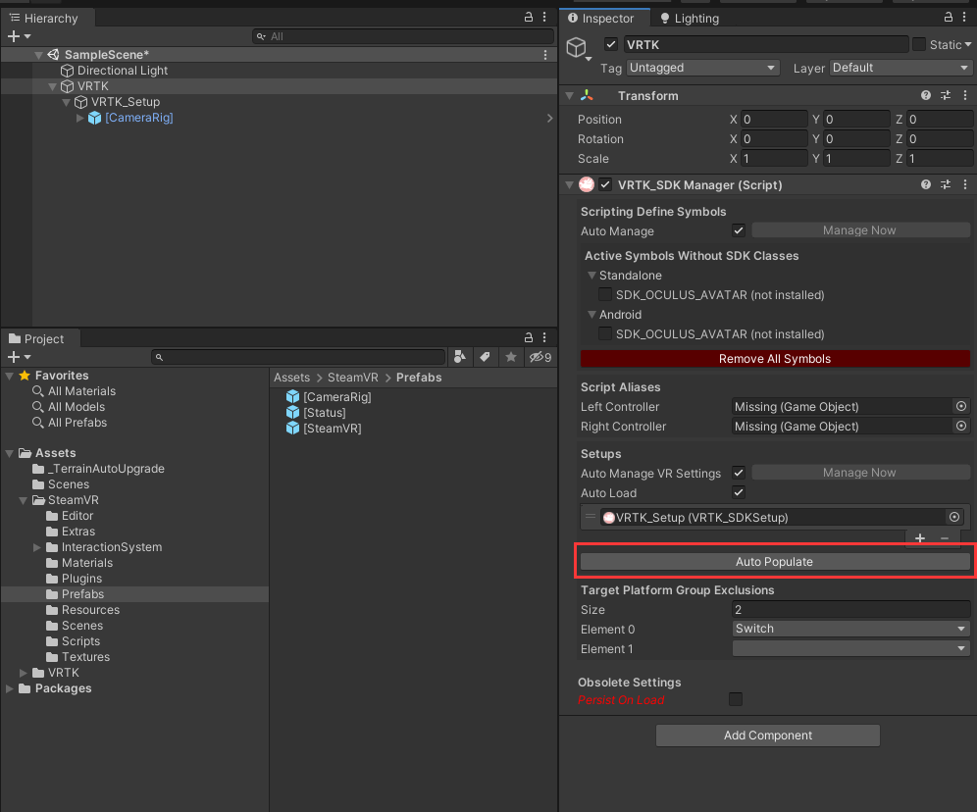Open Hierarchy panel options menu
977x812 pixels.
[544, 18]
